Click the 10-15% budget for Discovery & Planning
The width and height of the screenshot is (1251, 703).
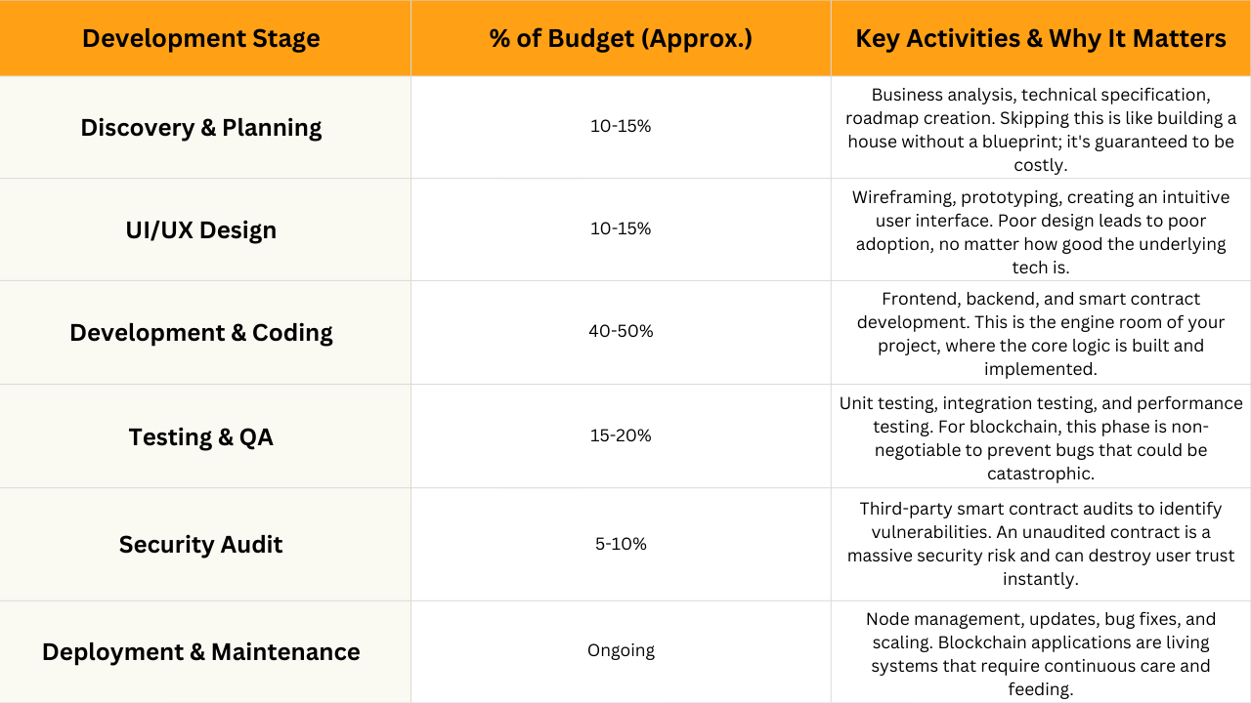[x=621, y=126]
